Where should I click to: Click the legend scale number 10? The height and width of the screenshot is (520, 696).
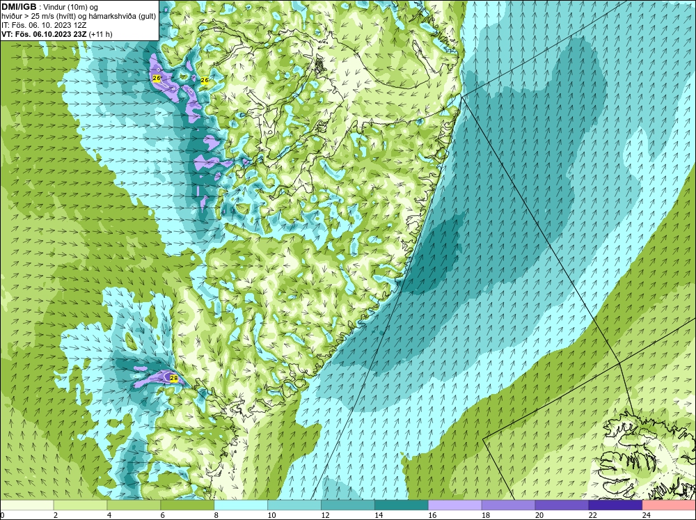pos(271,515)
